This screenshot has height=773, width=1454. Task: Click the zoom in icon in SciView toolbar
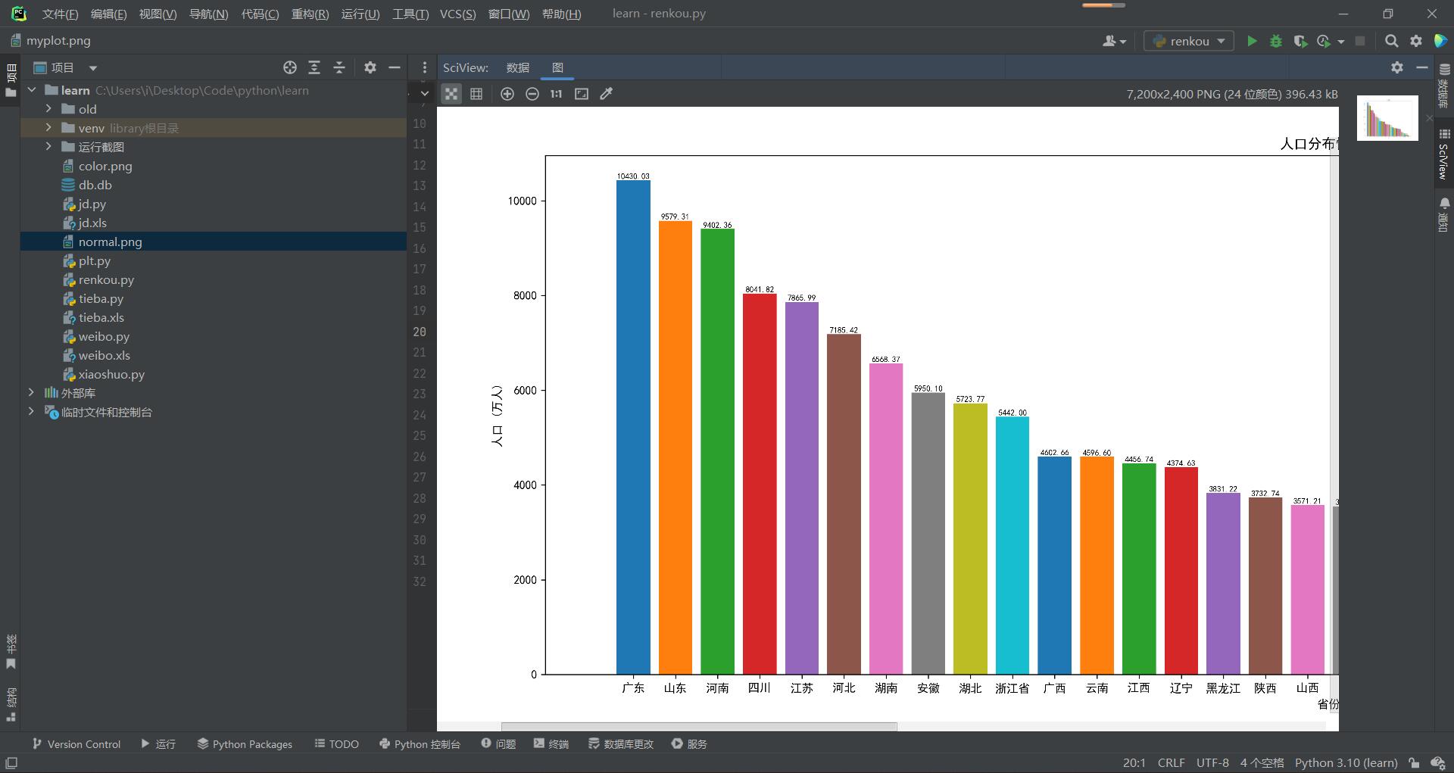(507, 94)
